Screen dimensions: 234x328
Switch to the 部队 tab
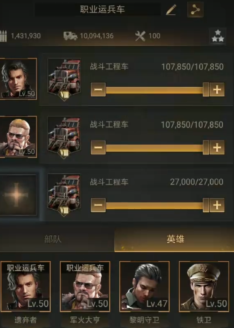[53, 239]
